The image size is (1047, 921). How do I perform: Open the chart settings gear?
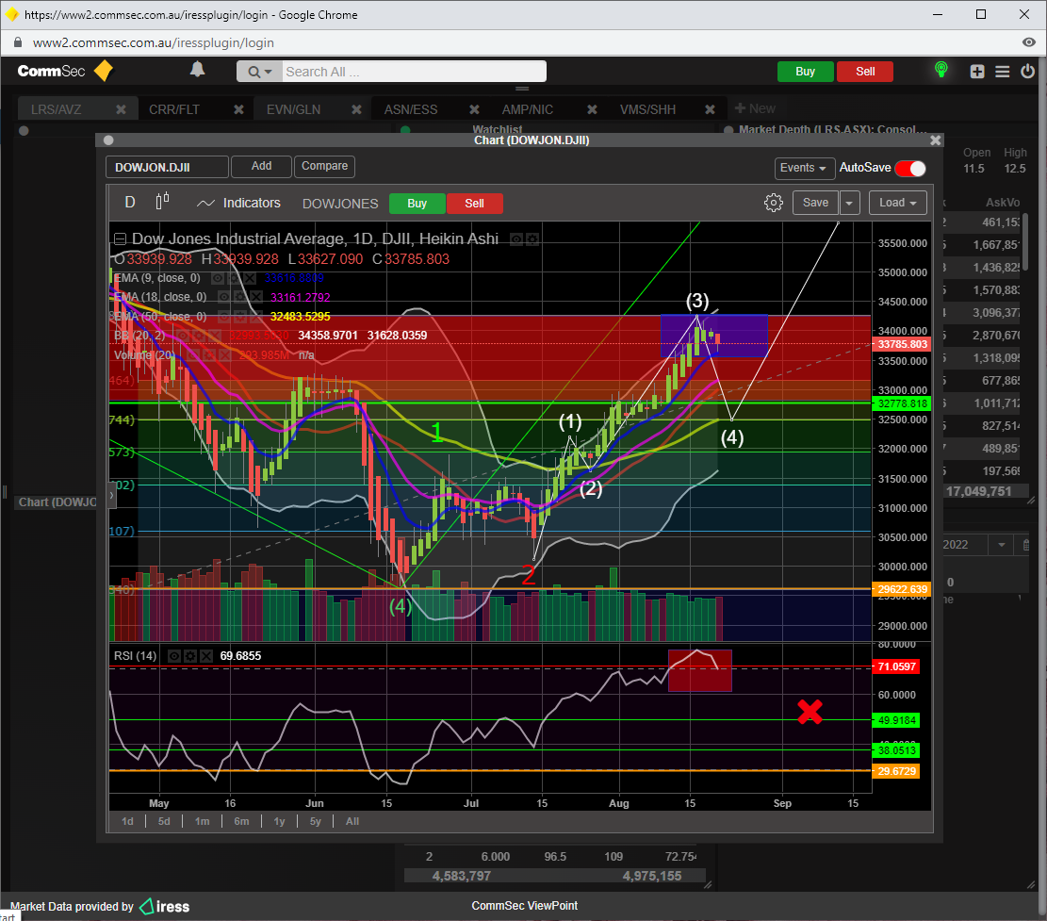773,203
